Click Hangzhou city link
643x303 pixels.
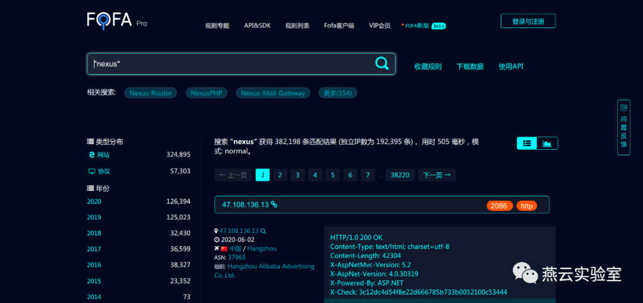point(262,248)
